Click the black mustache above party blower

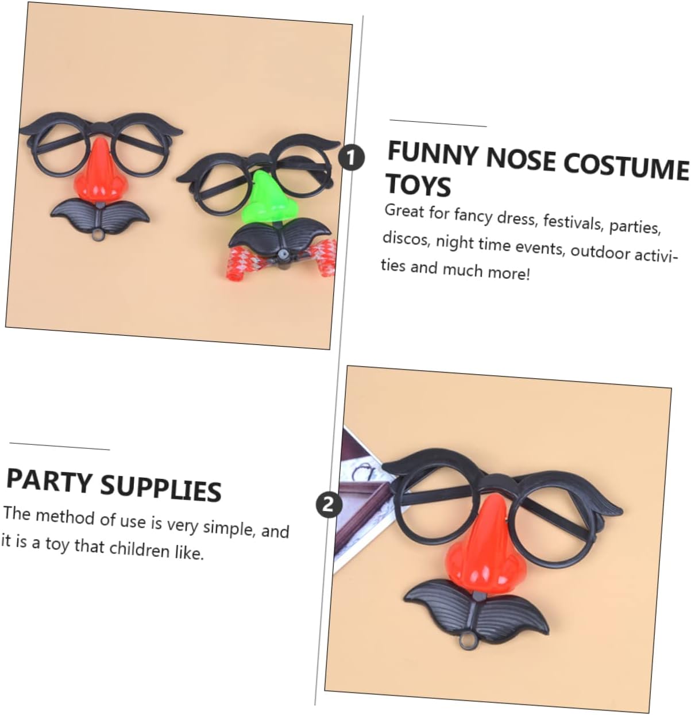point(280,239)
